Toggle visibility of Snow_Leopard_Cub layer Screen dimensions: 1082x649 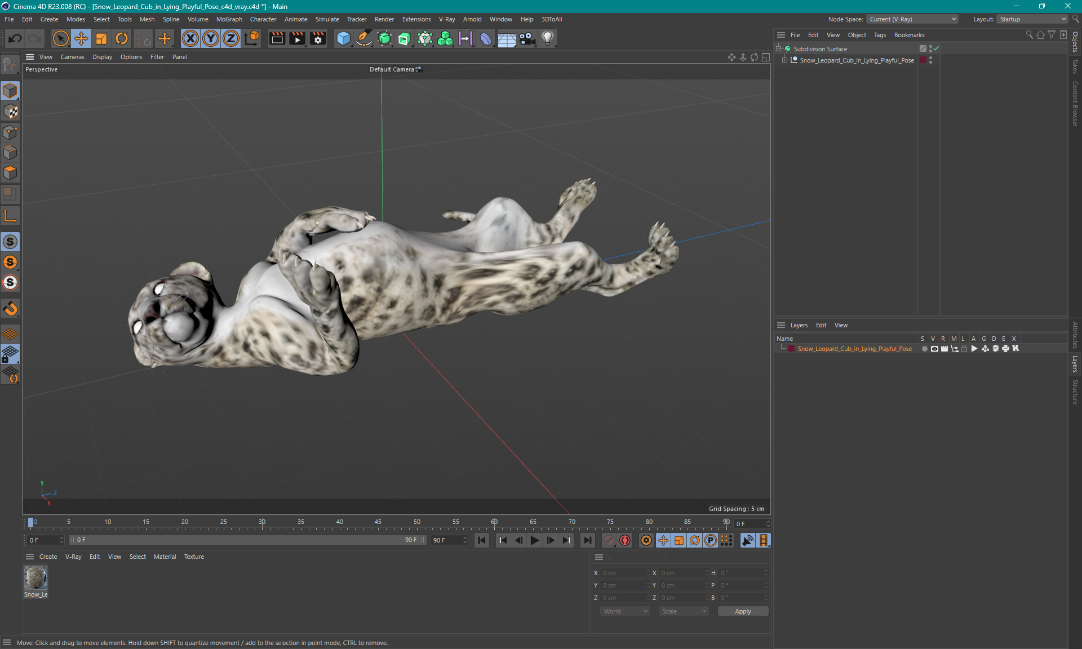(934, 349)
